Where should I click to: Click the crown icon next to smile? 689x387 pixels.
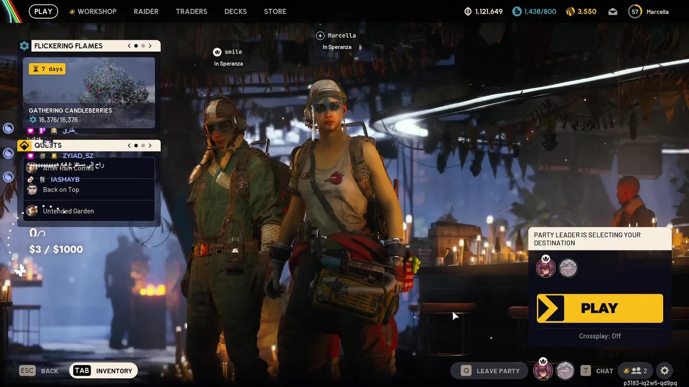[x=217, y=52]
